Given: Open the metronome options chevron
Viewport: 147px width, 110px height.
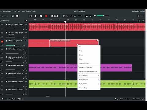Looking at the screenshot, I should click(91, 16).
